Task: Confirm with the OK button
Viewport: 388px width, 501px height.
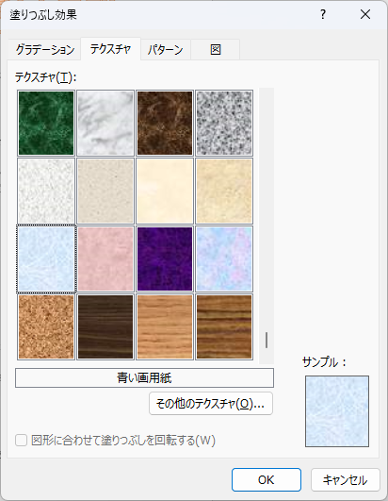Action: pyautogui.click(x=267, y=480)
